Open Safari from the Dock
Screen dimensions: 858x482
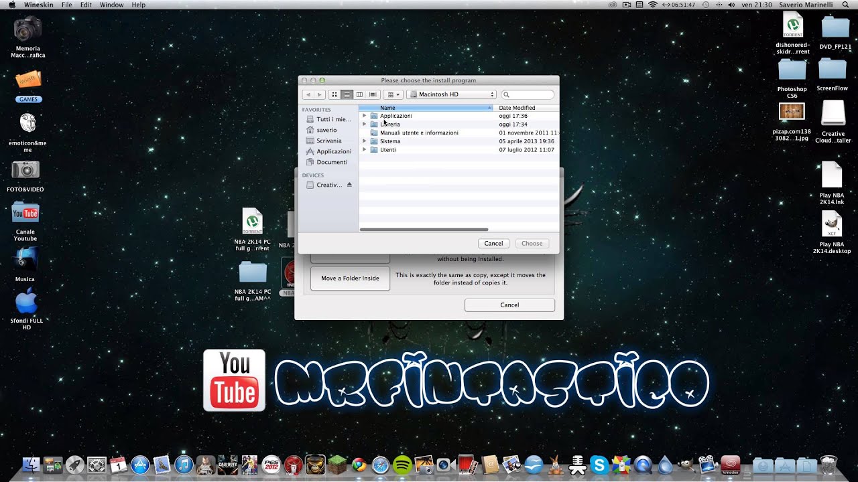pos(381,465)
